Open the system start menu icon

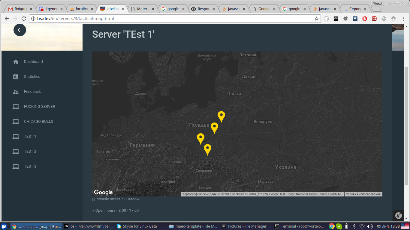4,226
